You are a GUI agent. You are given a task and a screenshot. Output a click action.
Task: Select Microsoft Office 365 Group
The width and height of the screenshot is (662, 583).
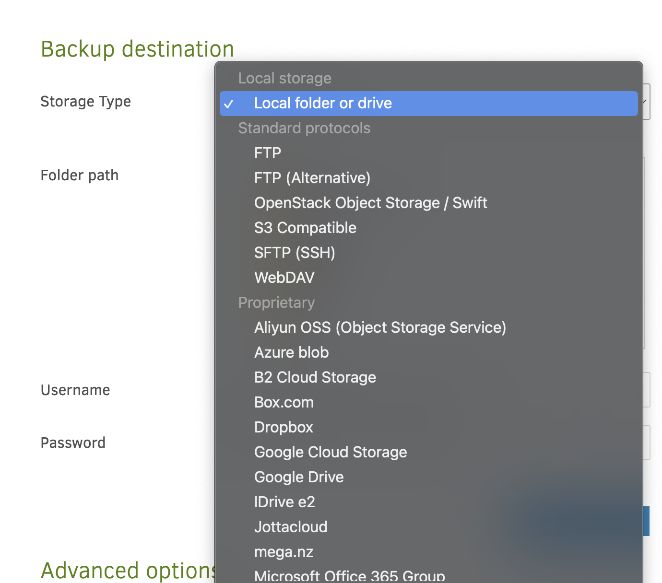428,574
